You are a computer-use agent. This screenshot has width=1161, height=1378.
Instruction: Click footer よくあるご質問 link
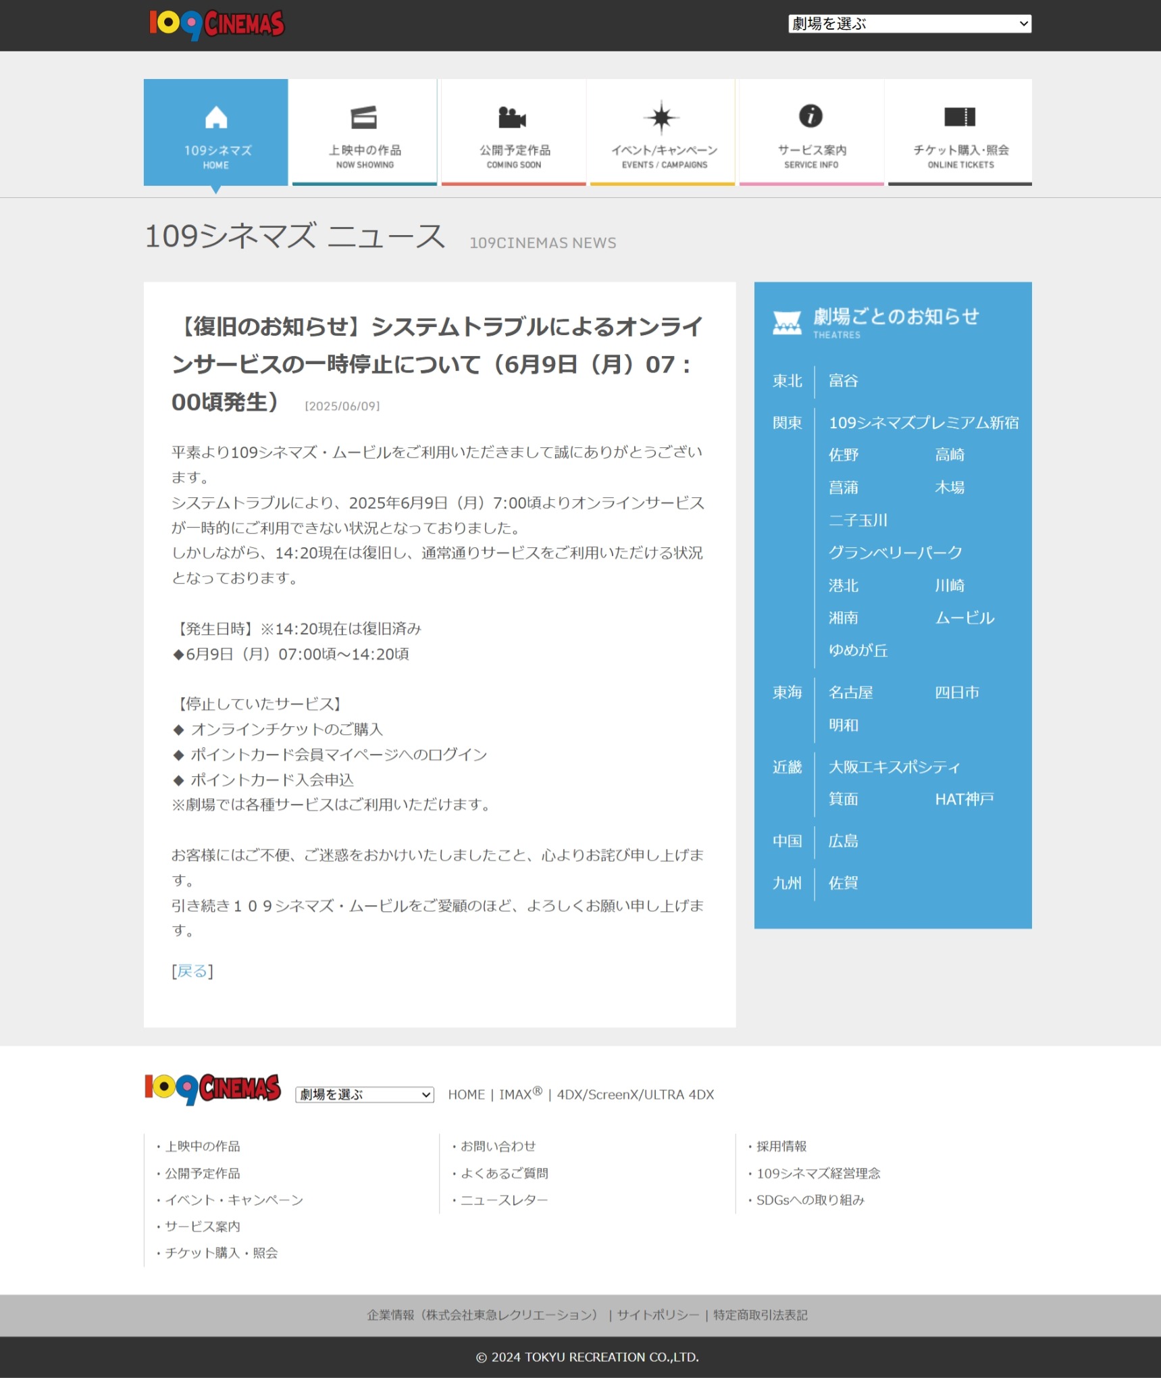click(x=505, y=1173)
